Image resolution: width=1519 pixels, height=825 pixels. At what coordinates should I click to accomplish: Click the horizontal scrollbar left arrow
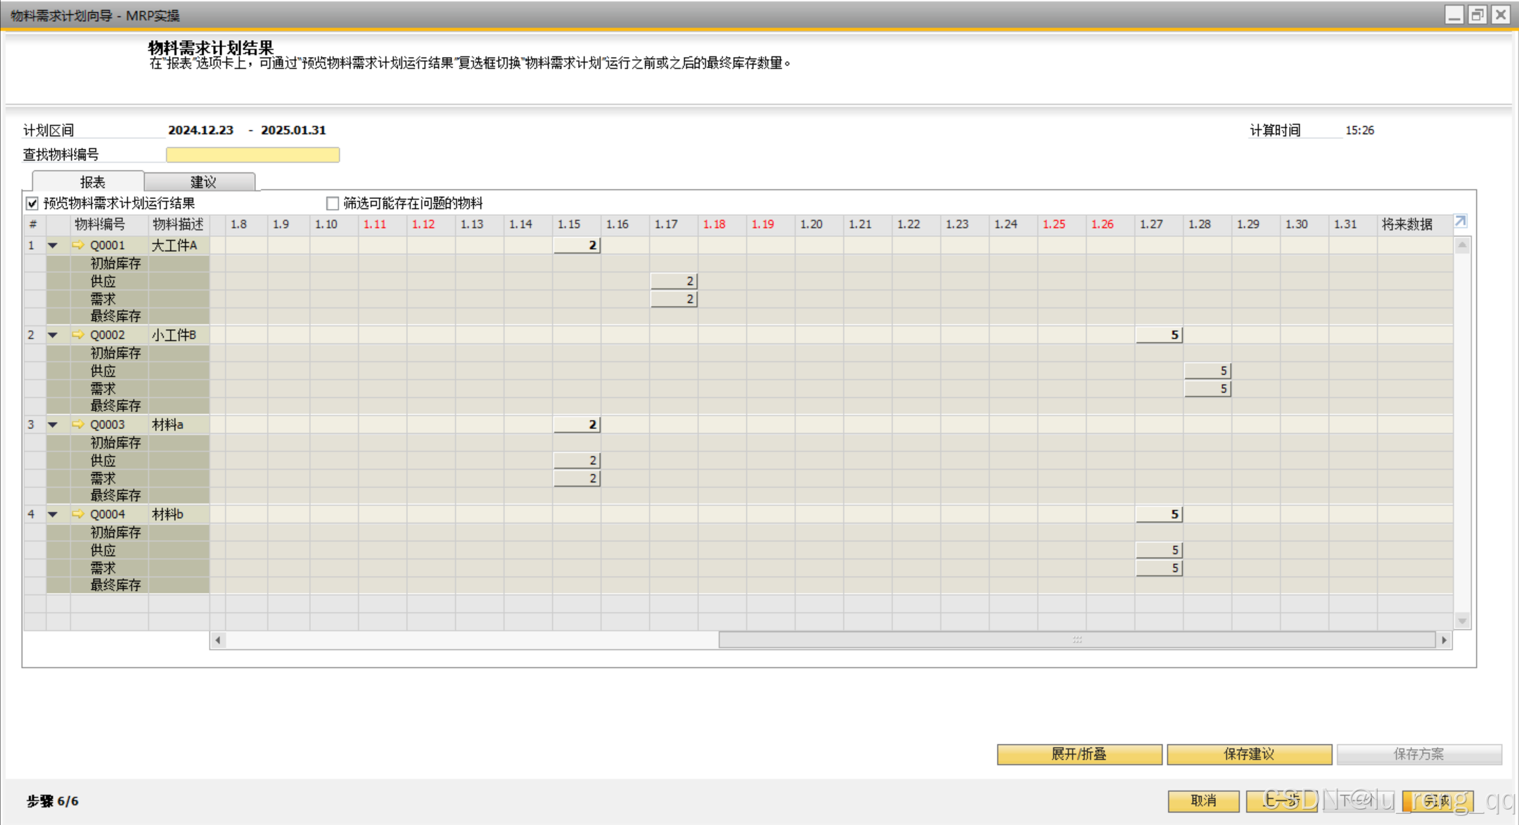tap(218, 640)
